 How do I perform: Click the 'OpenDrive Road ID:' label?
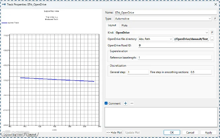point(119,45)
